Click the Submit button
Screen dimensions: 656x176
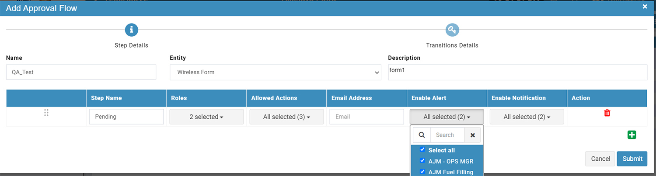(632, 159)
